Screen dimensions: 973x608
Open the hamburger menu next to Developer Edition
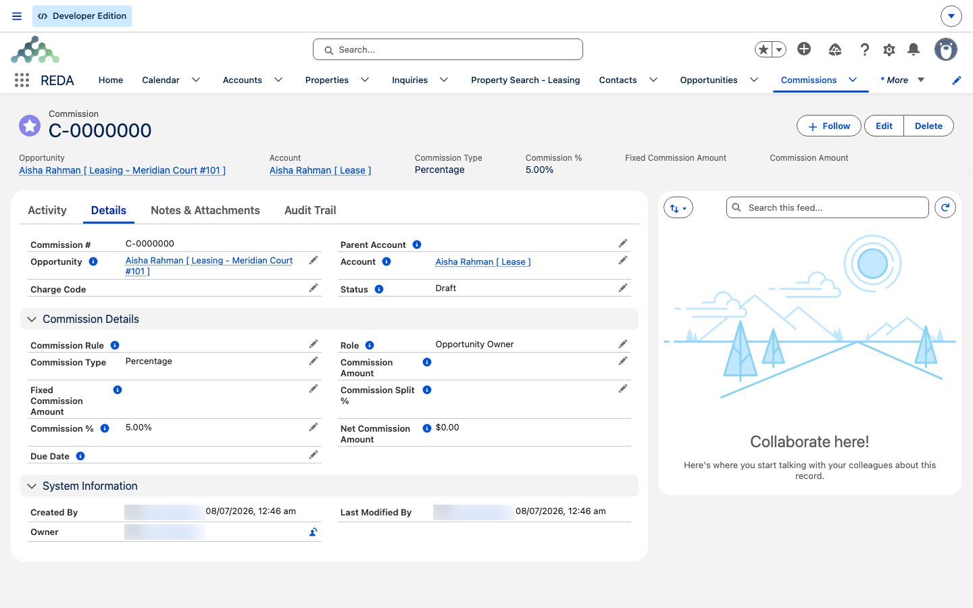pyautogui.click(x=17, y=16)
